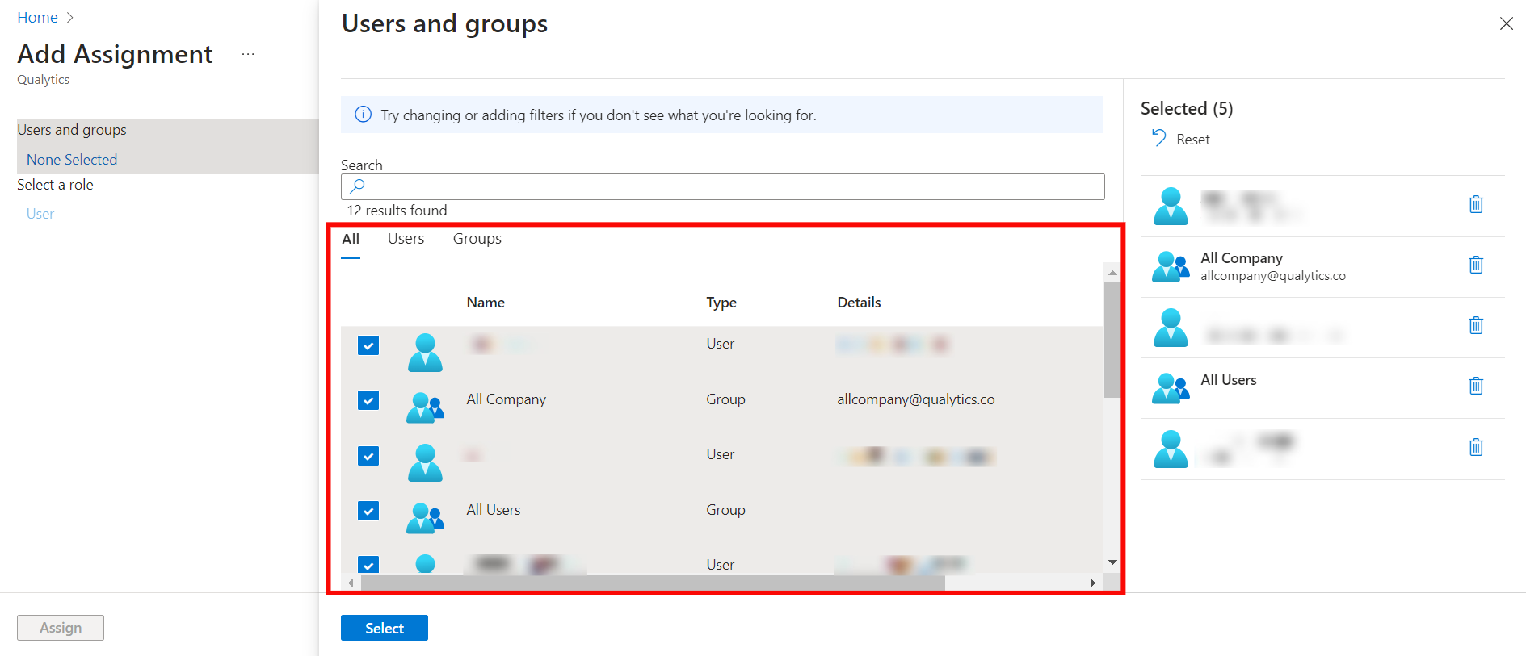Click user avatar in row between the two groups
This screenshot has height=656, width=1526.
point(425,462)
